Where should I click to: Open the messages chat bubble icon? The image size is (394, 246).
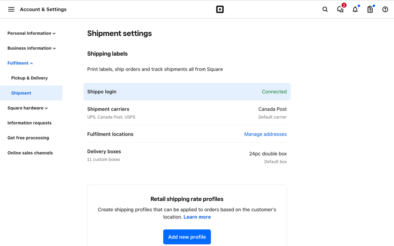pos(340,9)
